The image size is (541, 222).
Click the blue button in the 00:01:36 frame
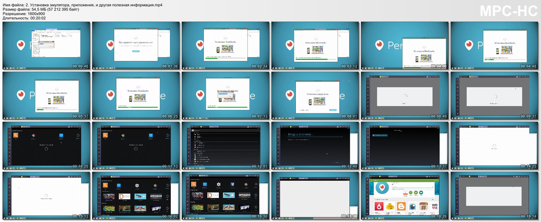136,51
